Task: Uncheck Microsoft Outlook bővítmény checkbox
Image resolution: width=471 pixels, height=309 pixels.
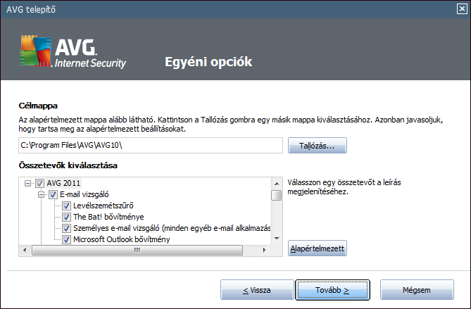Action: pos(66,239)
